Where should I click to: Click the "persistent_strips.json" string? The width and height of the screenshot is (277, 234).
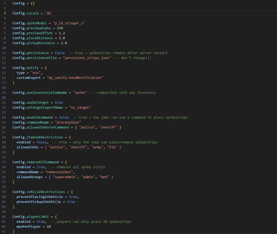pos(87,58)
